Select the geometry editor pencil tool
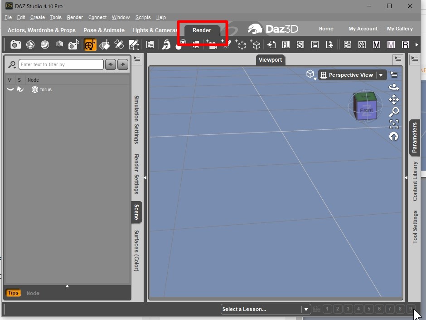 [134, 45]
